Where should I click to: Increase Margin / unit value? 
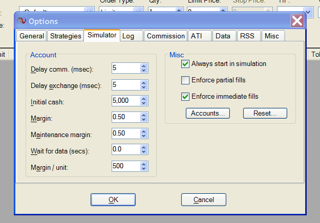coord(144,164)
